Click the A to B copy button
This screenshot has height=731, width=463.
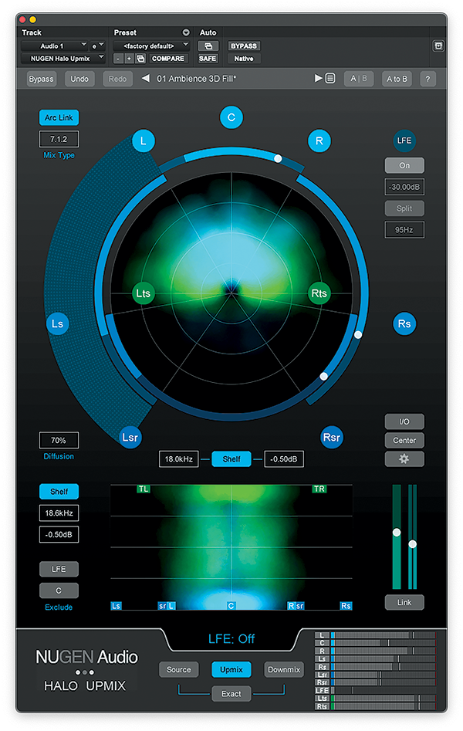[x=396, y=79]
